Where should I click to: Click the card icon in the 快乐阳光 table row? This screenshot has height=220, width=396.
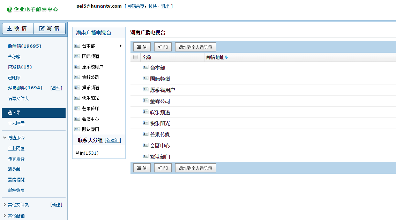(x=145, y=123)
